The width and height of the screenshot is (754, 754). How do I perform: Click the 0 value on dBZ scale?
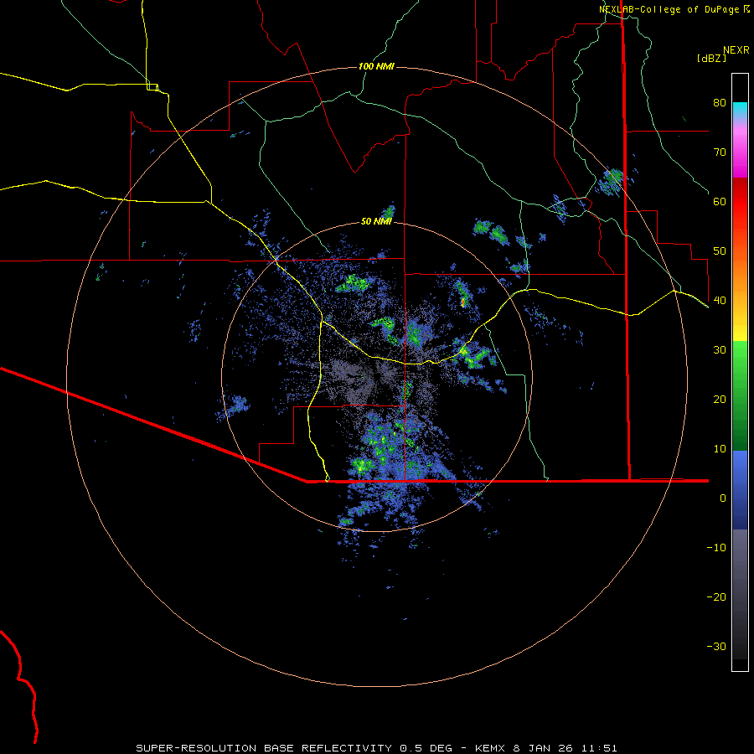(x=723, y=498)
